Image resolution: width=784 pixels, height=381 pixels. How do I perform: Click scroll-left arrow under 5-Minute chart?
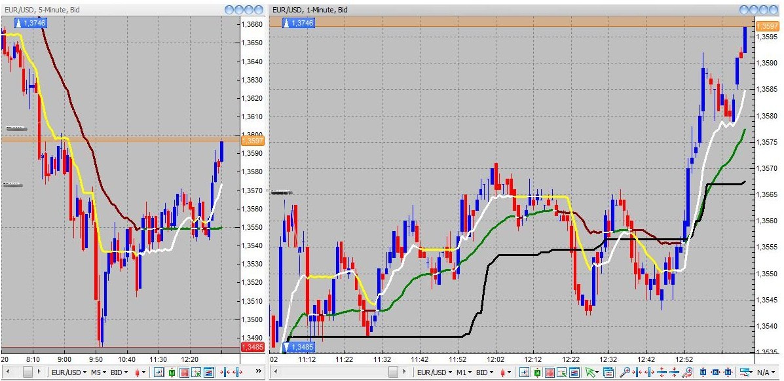click(x=9, y=371)
